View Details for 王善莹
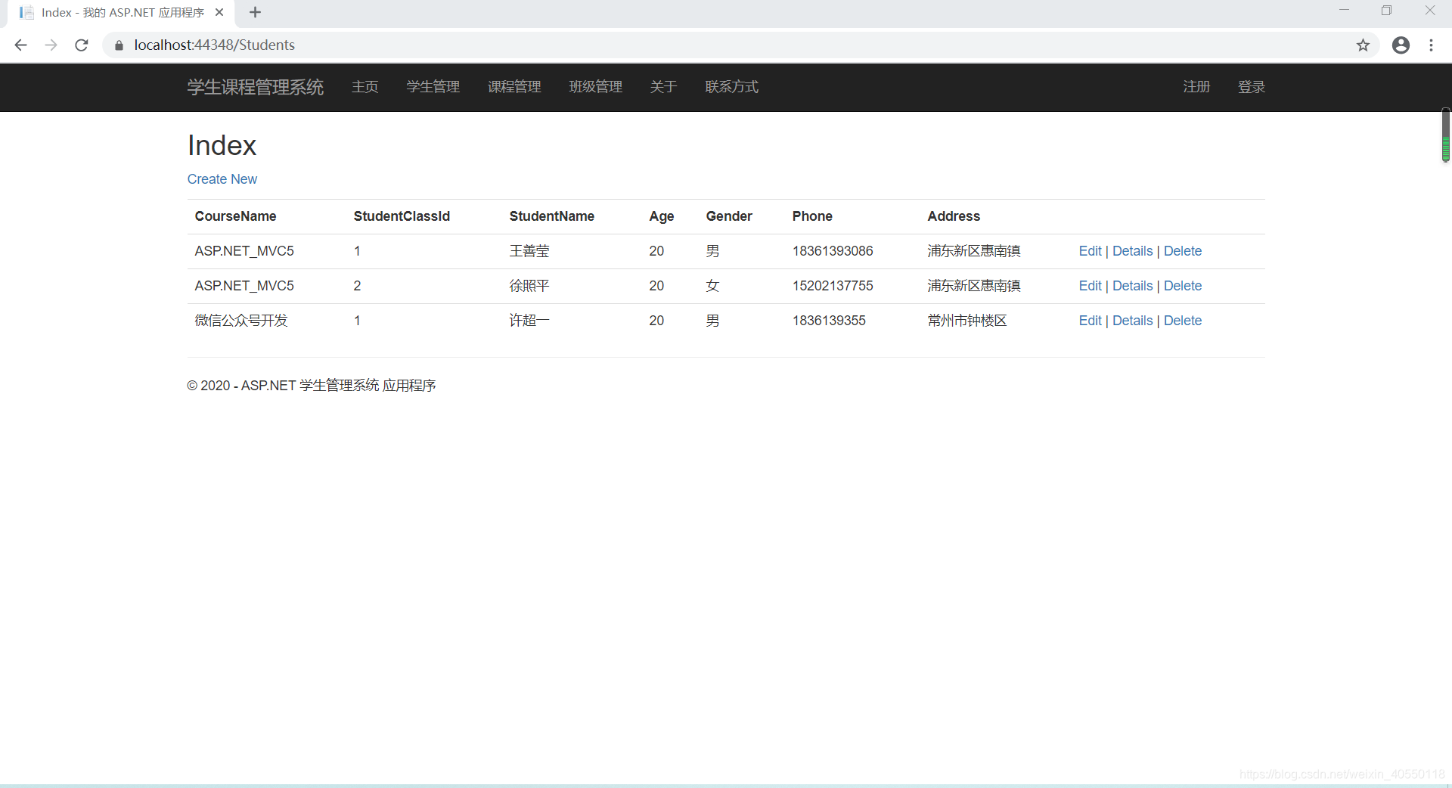This screenshot has height=788, width=1452. [1132, 251]
